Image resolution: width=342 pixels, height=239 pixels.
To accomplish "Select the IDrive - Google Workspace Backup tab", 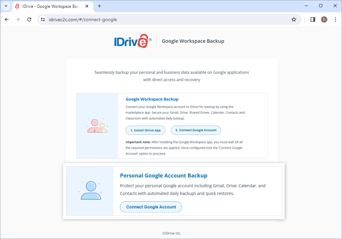I will pos(53,6).
